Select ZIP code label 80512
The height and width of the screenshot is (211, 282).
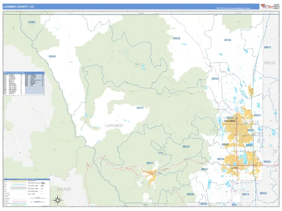140,108
